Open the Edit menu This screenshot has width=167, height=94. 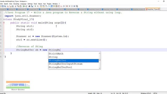tap(1, 4)
